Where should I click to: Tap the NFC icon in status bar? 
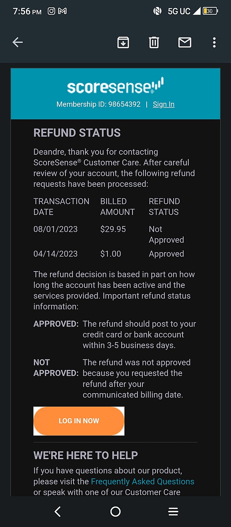pyautogui.click(x=157, y=11)
